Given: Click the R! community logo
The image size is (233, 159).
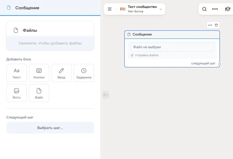Looking at the screenshot, I should tap(123, 9).
